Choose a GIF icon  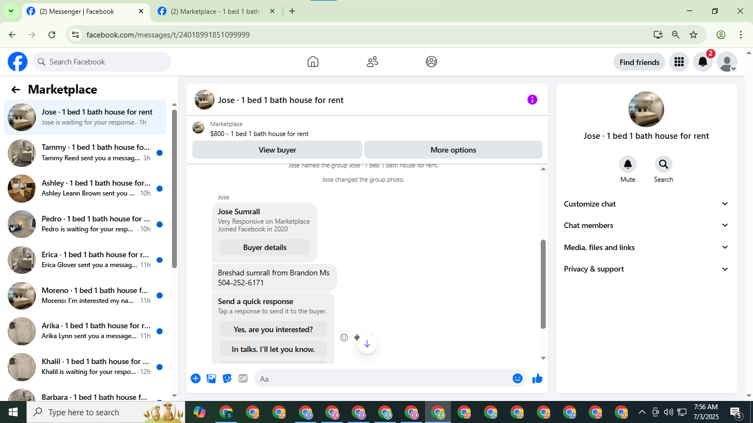[243, 378]
